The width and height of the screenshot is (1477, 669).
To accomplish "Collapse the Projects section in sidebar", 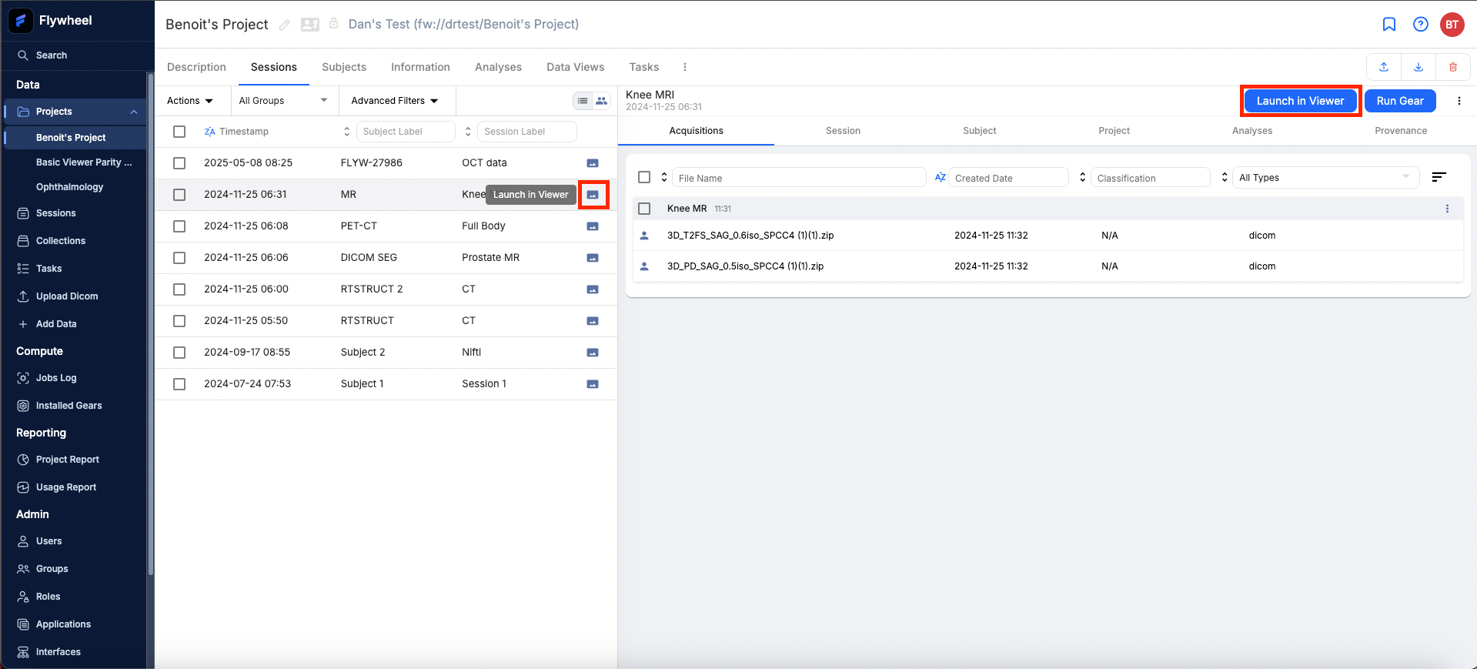I will point(134,112).
